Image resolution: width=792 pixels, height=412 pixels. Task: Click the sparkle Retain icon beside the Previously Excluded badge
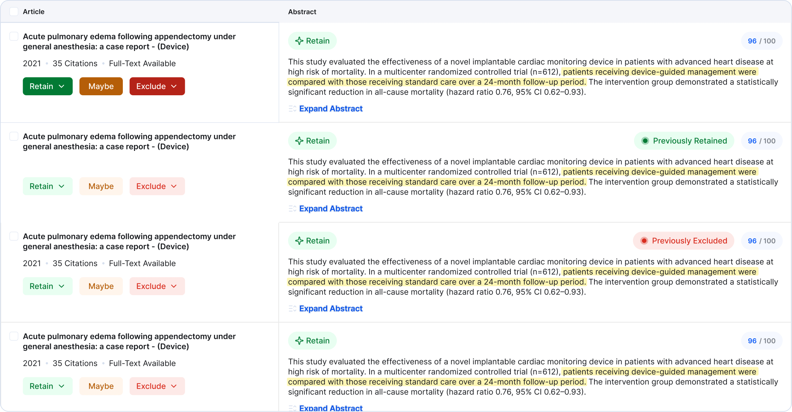pos(299,241)
